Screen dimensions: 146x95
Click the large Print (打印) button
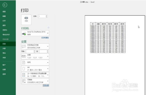point(26,20)
